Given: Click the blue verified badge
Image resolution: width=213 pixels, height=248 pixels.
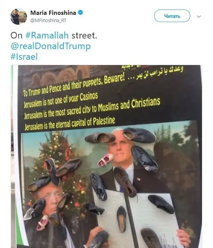Looking at the screenshot, I should [80, 13].
